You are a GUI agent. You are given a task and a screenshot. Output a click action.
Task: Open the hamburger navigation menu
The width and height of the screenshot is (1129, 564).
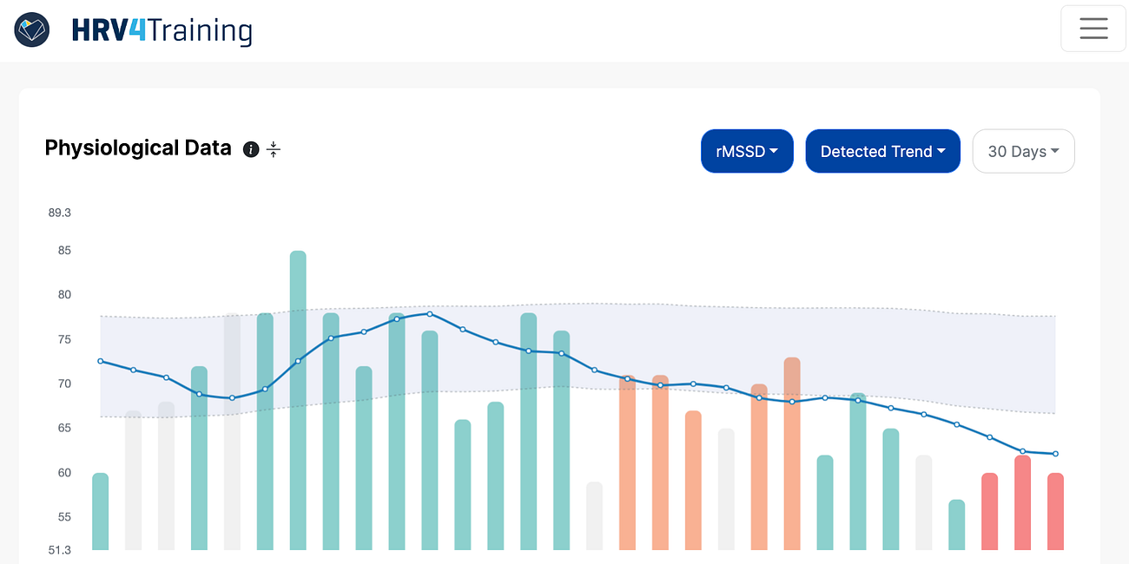coord(1093,28)
